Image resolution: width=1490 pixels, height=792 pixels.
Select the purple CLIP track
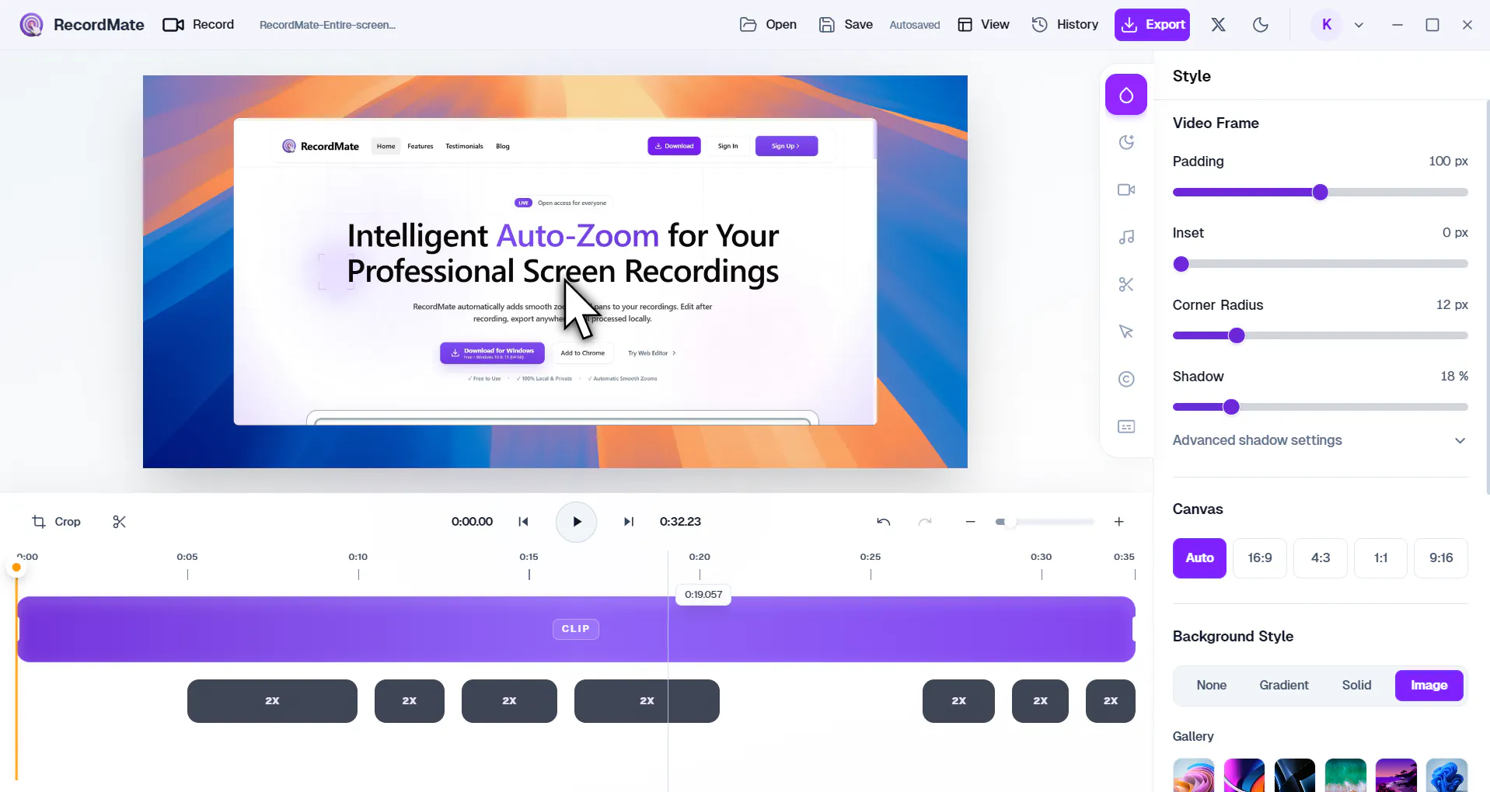click(x=576, y=629)
